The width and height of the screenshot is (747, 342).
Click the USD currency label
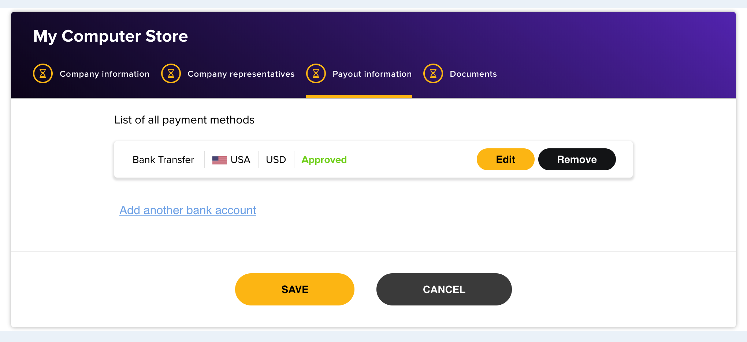click(x=276, y=160)
